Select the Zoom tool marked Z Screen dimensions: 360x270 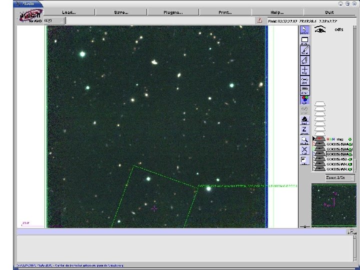coord(304,130)
